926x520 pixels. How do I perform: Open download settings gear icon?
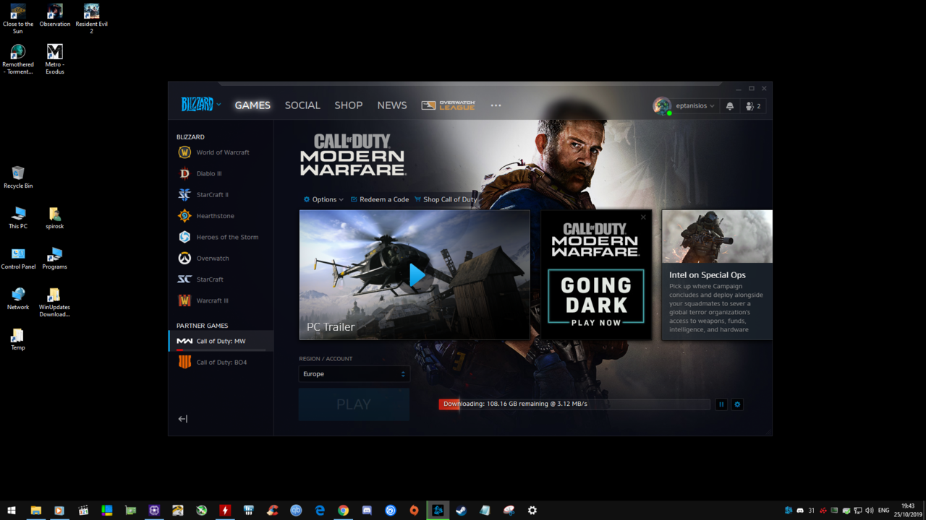point(737,404)
